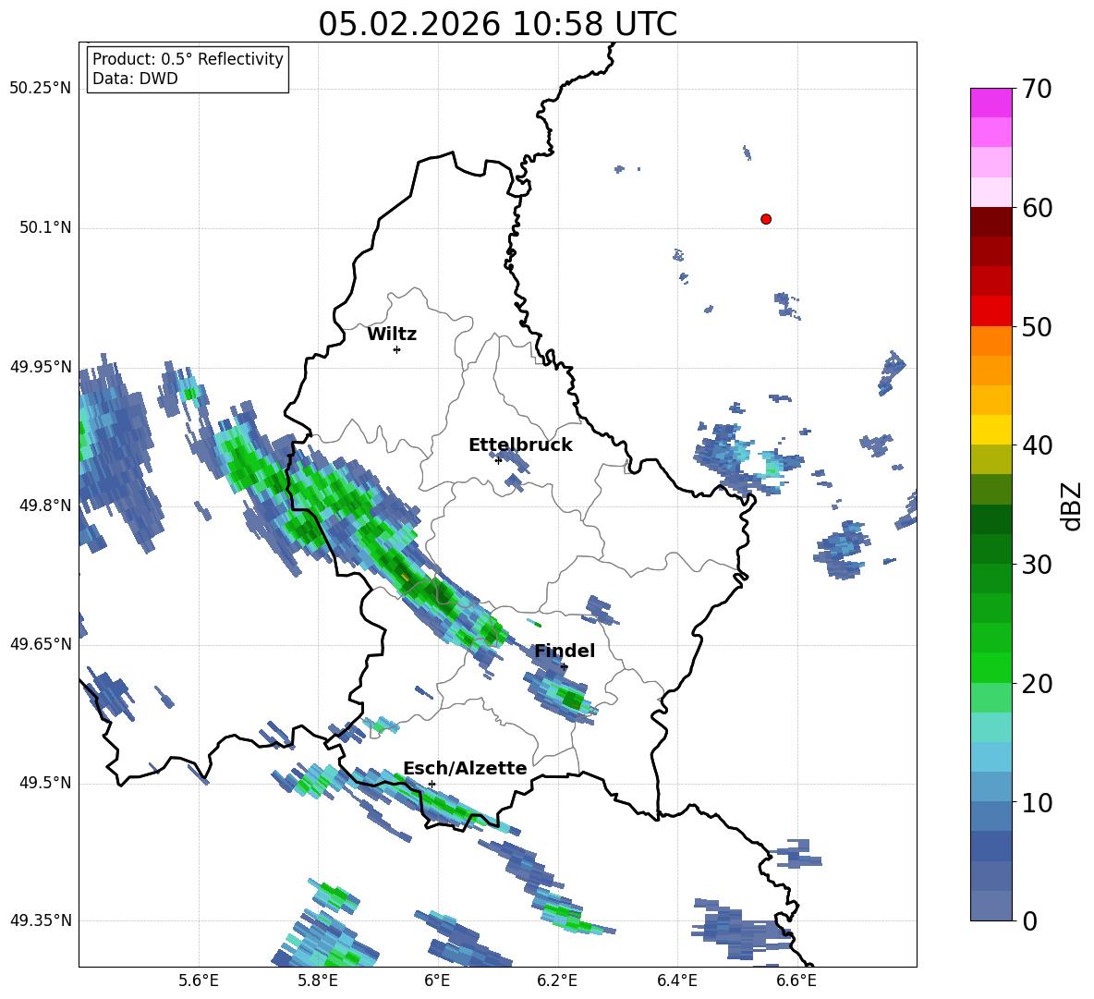Viewport: 1094px width, 999px height.
Task: Click the title 05.02.2026 10:58 UTC
Action: (497, 24)
